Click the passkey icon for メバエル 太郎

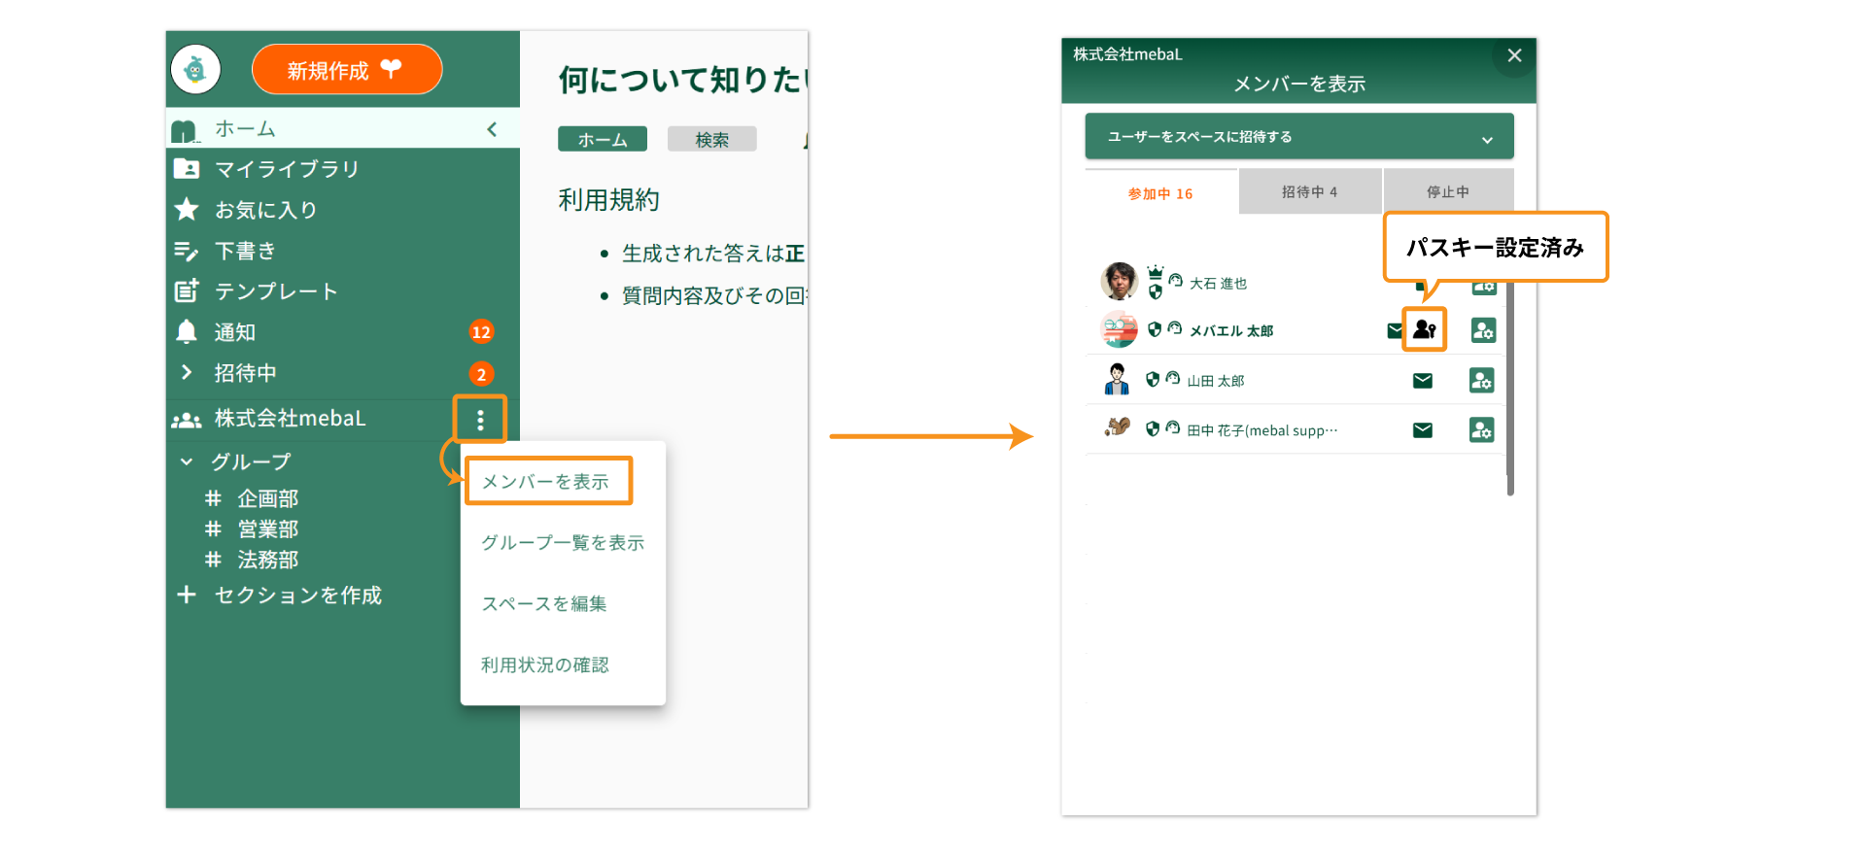(1425, 329)
